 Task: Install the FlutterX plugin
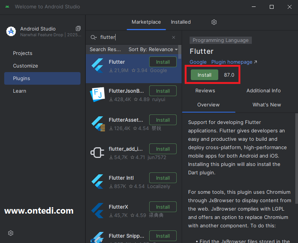coord(163,207)
